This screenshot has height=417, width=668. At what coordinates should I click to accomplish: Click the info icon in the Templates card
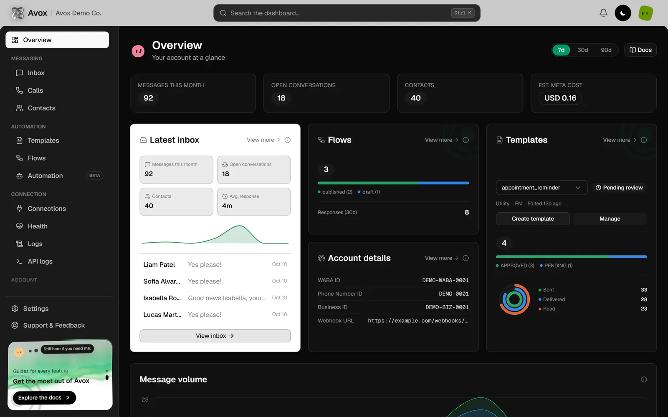tap(644, 140)
